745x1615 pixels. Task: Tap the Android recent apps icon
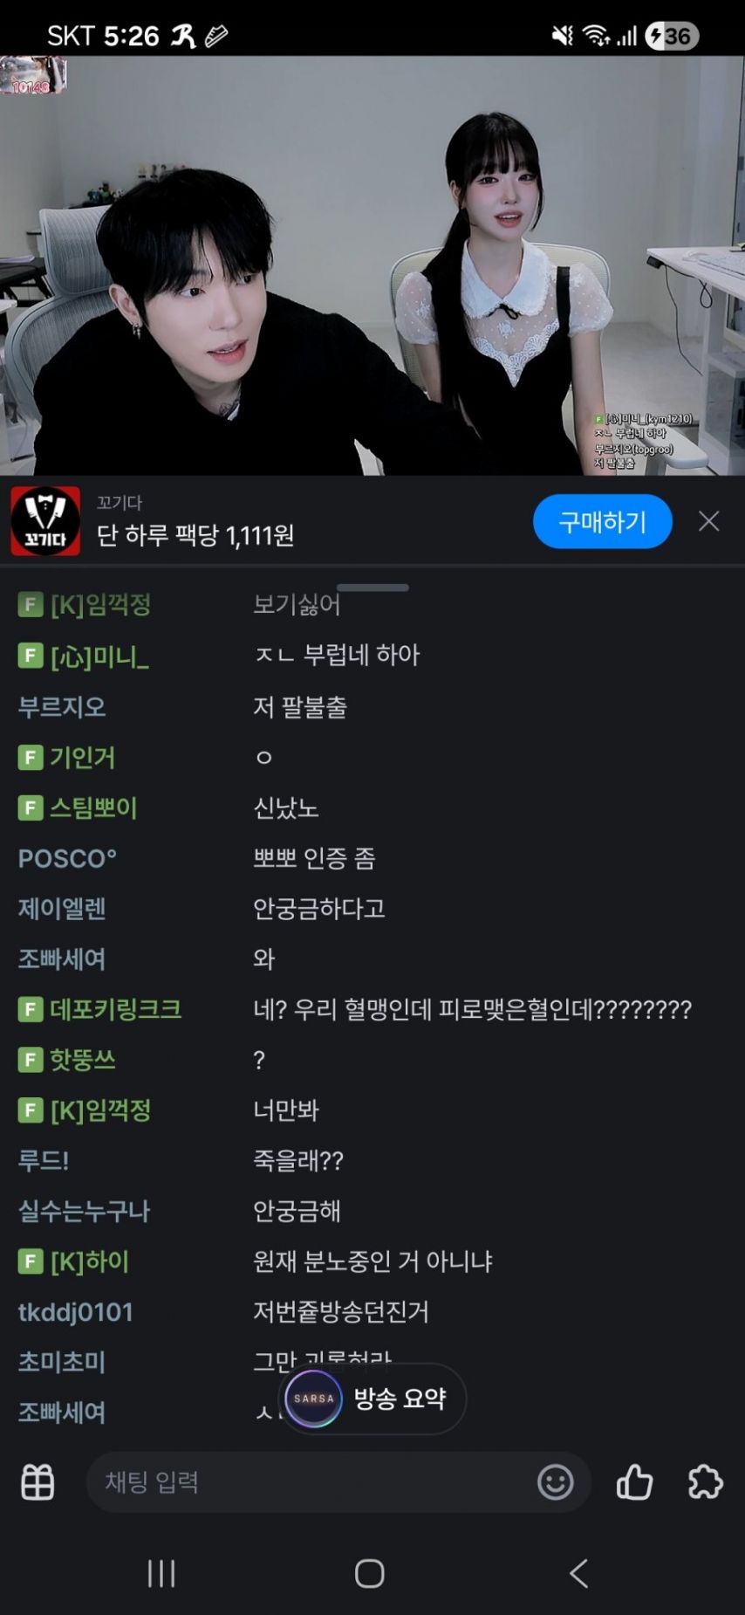[161, 1573]
